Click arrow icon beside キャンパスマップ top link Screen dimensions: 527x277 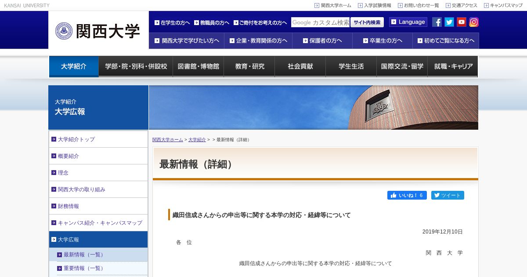coord(486,5)
